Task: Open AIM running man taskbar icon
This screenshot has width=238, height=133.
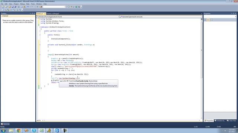Action: click(49, 130)
